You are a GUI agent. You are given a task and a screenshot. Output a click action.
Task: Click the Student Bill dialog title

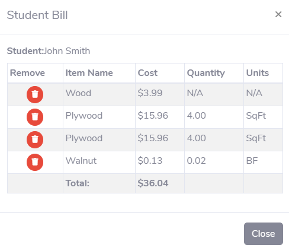tap(37, 15)
